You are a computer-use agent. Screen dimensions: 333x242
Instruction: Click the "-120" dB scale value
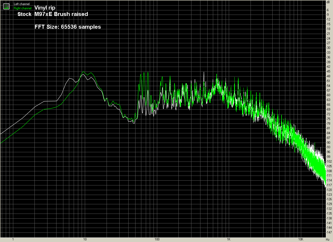330,190
